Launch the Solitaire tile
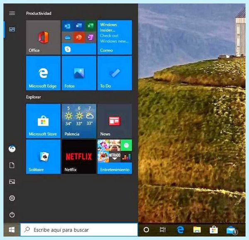Image resolution: width=249 pixels, height=240 pixels. point(43,157)
